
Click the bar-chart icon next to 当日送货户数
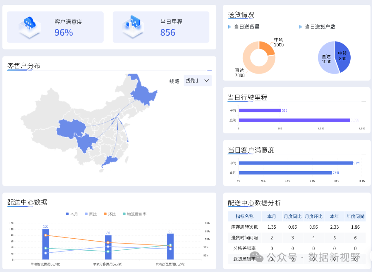[x=301, y=26]
